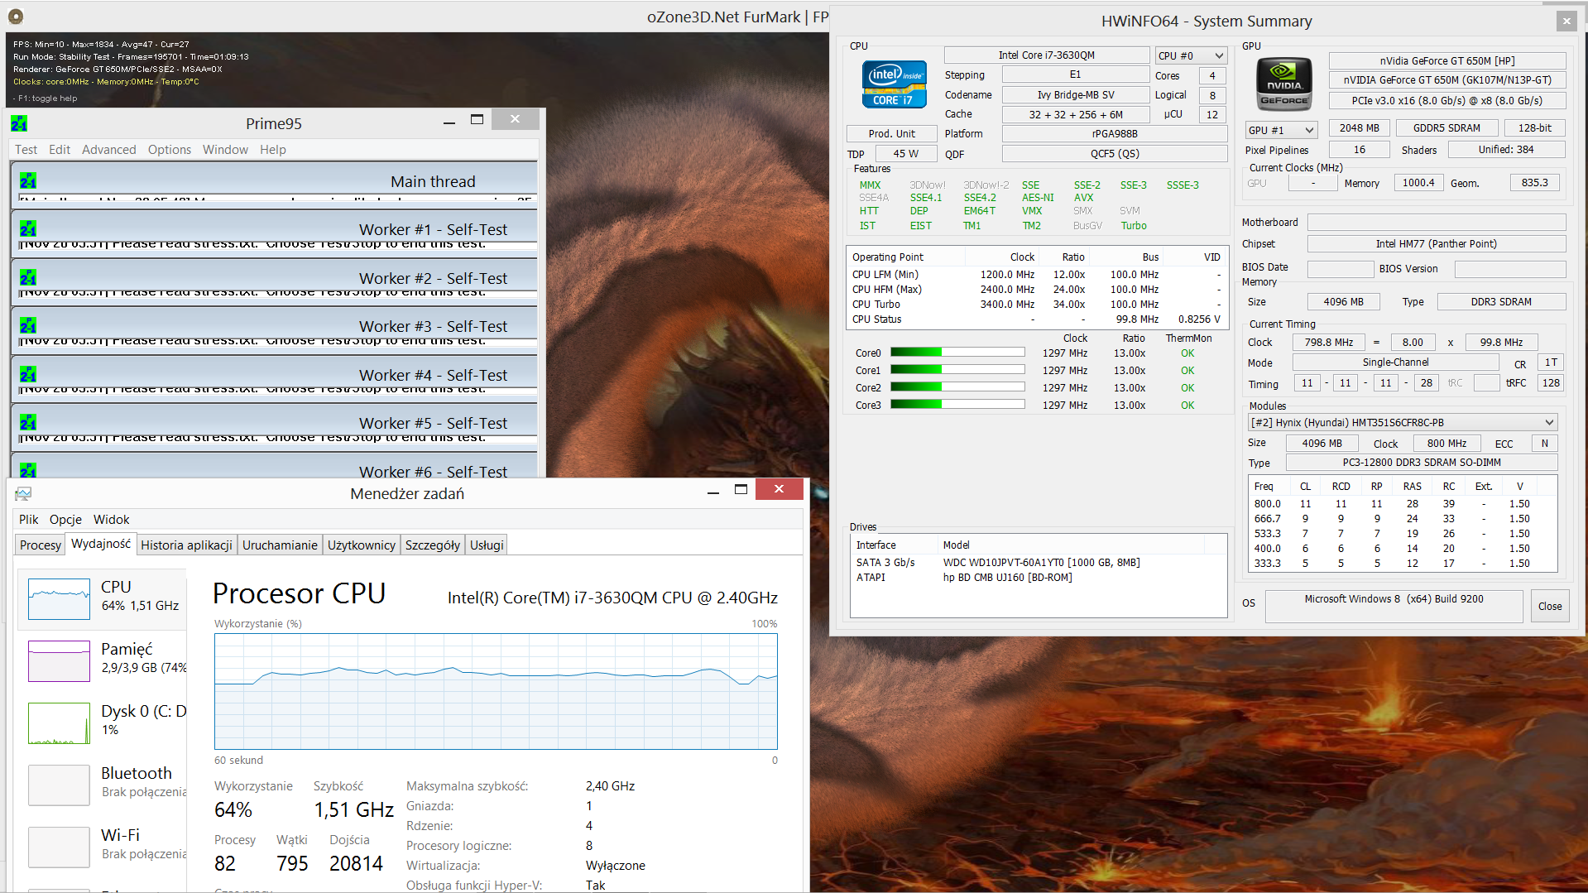Image resolution: width=1588 pixels, height=893 pixels.
Task: Click the Intel Core i7 logo in HWiNFO64
Action: tap(894, 84)
